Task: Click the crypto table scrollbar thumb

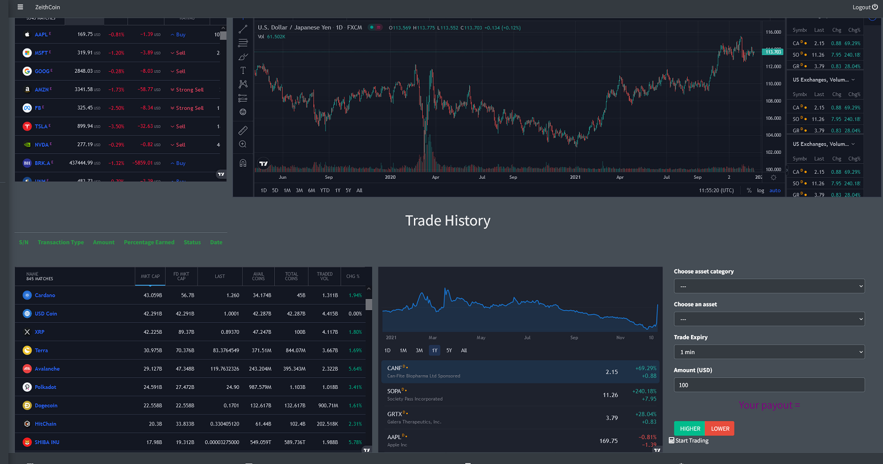Action: (369, 305)
